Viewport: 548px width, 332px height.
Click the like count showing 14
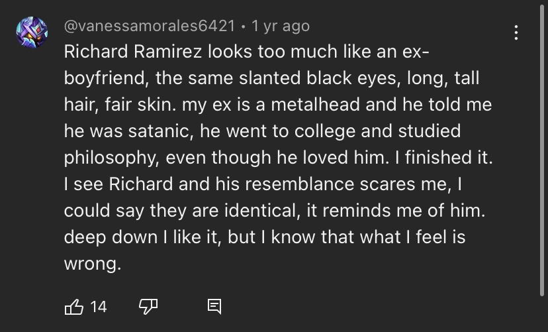(x=98, y=307)
